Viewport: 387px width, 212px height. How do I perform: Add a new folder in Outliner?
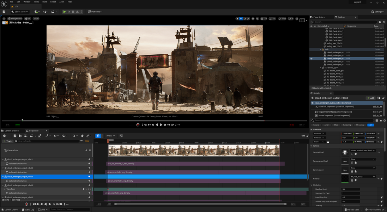tap(380, 22)
